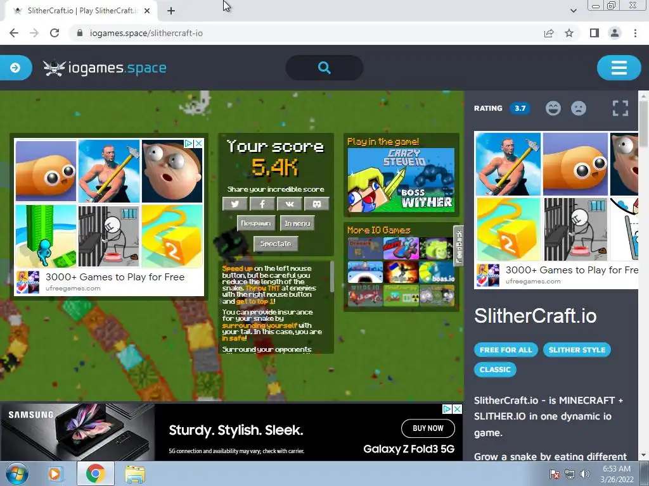Close the Samsung banner ad

tap(457, 409)
